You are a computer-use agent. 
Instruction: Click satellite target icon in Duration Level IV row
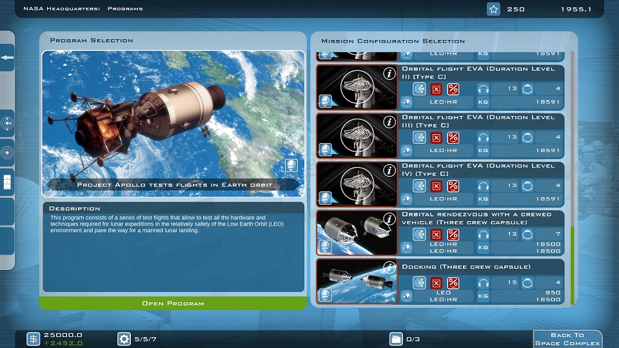point(419,186)
